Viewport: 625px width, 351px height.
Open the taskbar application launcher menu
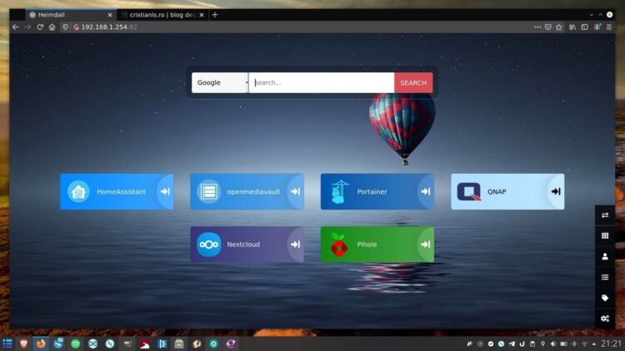7,344
